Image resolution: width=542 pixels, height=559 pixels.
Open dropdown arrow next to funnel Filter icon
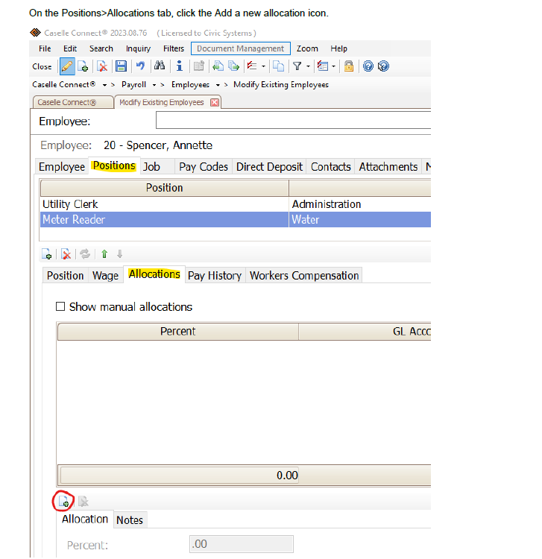[308, 66]
